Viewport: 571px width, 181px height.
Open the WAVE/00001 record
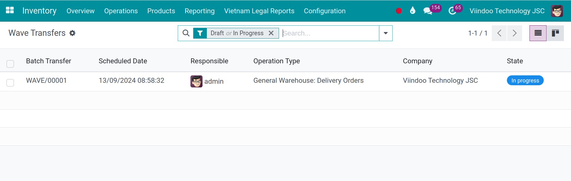46,81
